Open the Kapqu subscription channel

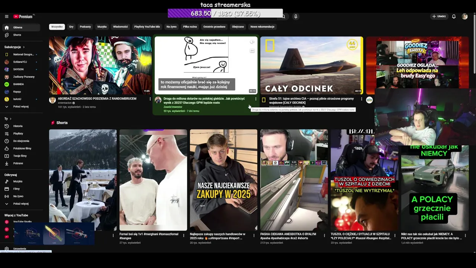point(22,92)
